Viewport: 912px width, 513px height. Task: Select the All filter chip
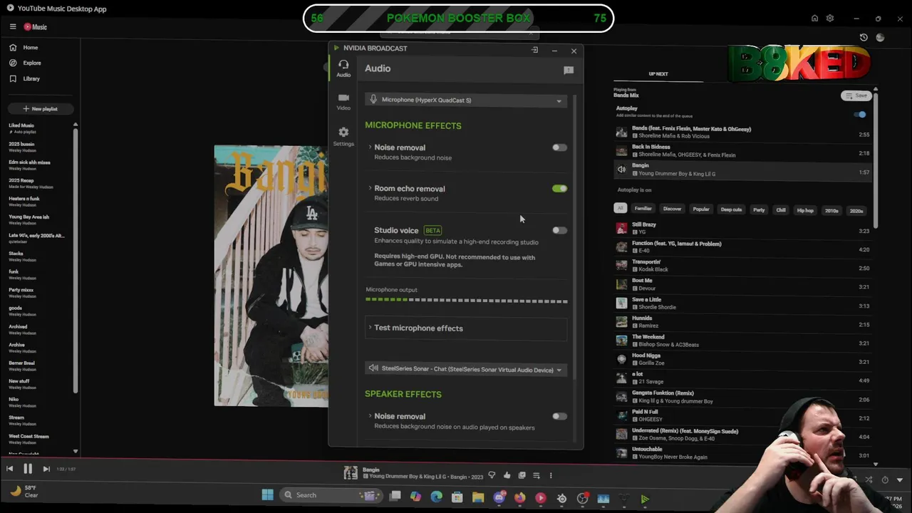pos(620,209)
